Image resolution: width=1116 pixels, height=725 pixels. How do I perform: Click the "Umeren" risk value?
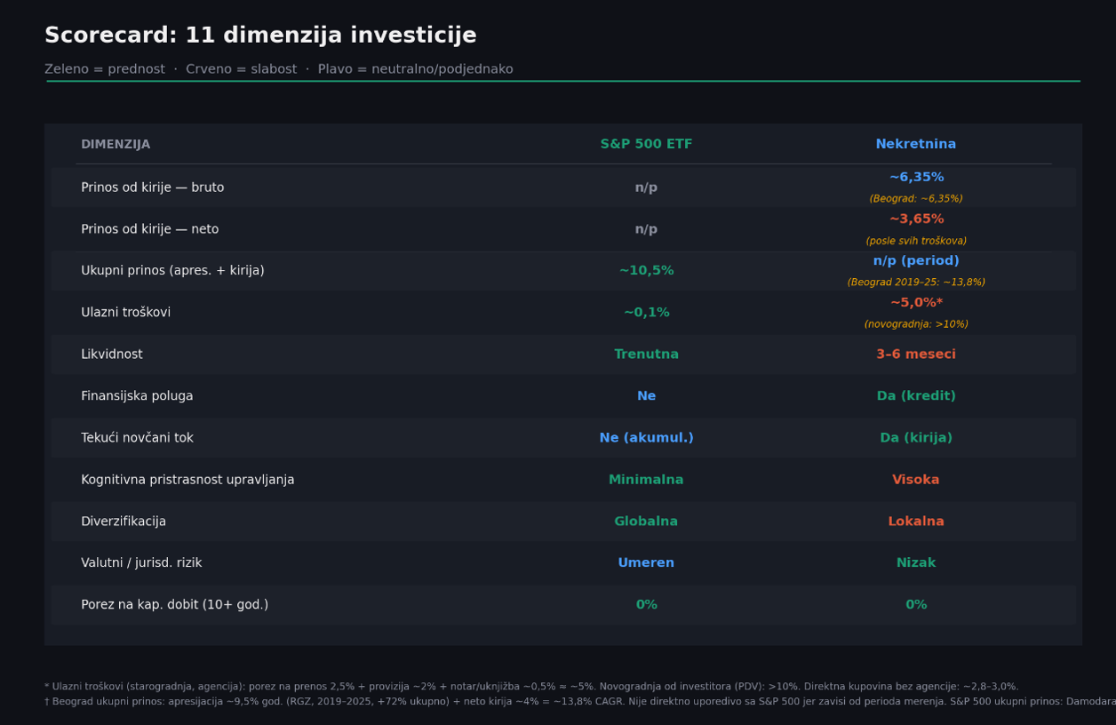click(x=646, y=563)
